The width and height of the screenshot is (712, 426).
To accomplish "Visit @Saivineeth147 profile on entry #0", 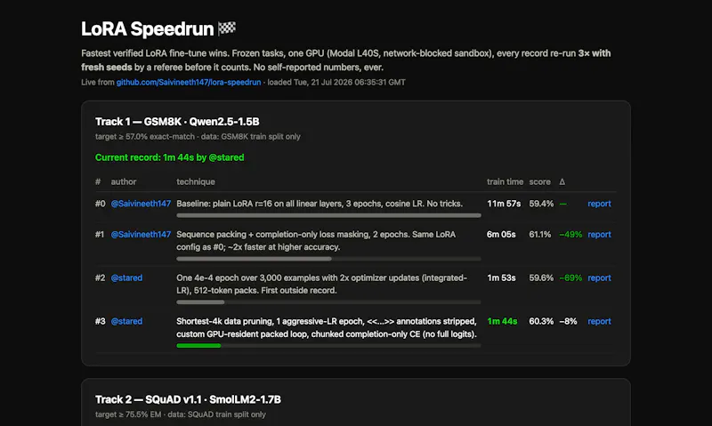I will [x=141, y=204].
